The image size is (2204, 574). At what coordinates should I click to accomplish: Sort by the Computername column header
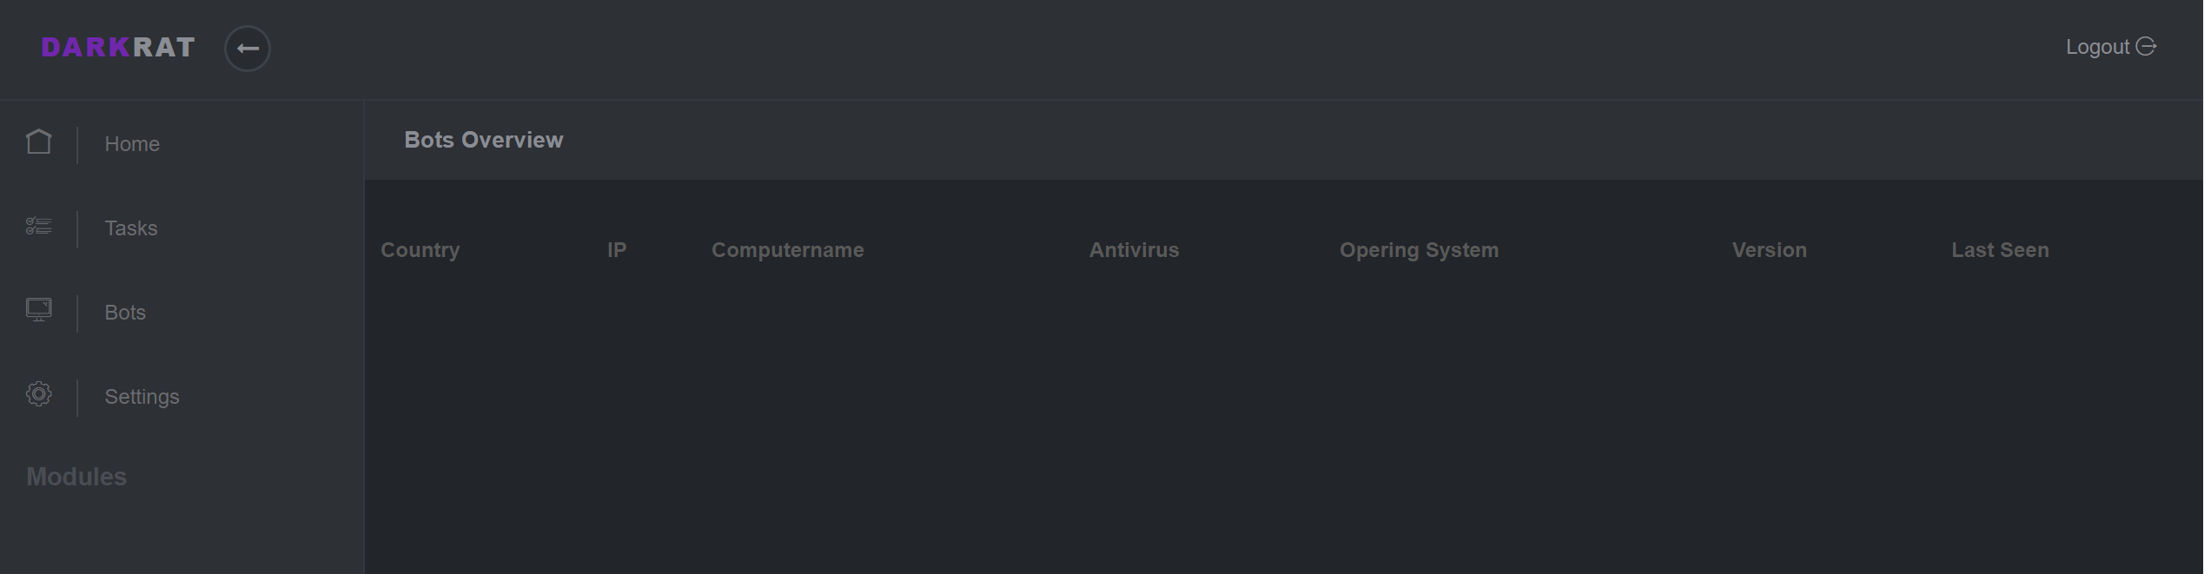pos(788,250)
